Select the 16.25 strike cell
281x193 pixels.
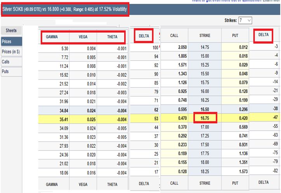[205, 100]
